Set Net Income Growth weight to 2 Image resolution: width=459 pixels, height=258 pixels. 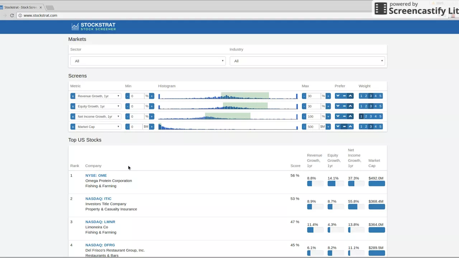coord(366,116)
